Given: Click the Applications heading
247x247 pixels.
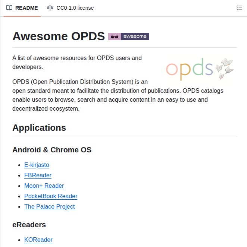Looking at the screenshot, I should [x=39, y=127].
